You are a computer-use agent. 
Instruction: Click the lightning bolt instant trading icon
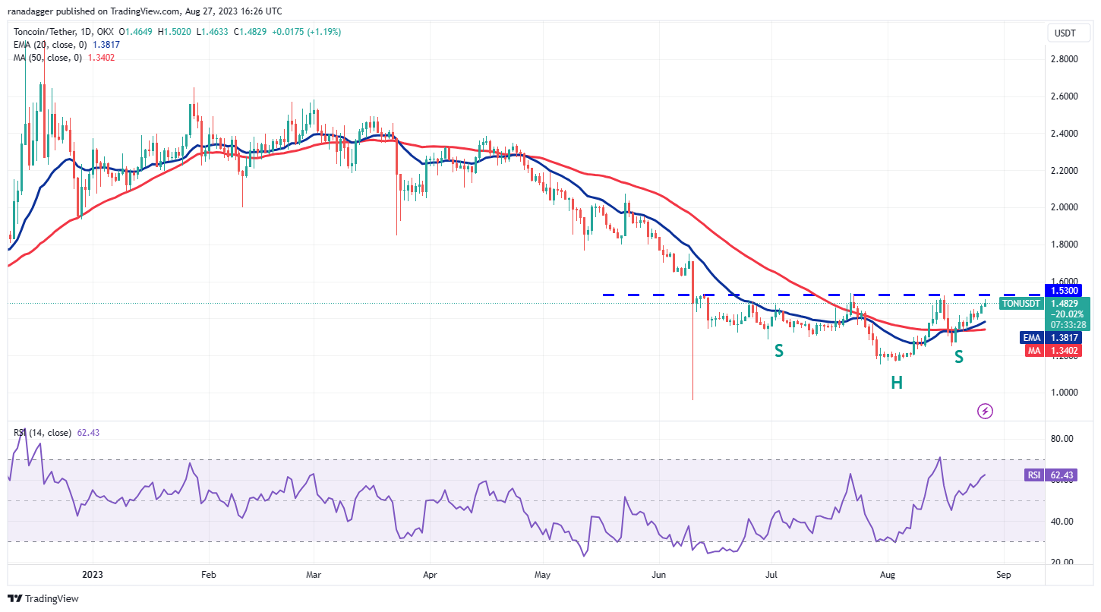click(985, 411)
